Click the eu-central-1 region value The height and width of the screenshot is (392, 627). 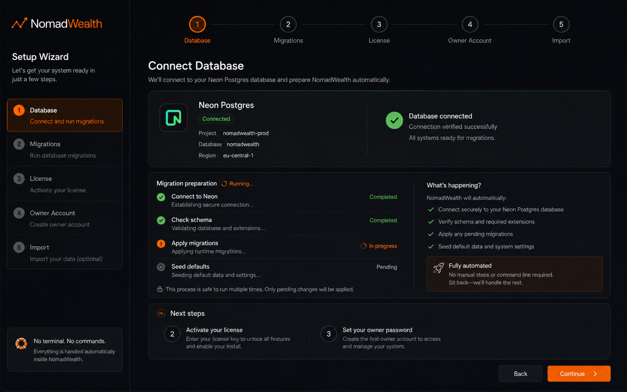point(238,155)
